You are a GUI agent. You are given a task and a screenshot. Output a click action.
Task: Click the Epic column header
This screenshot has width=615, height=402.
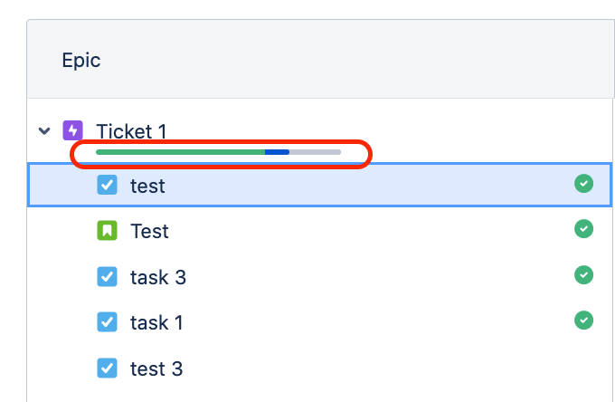tap(80, 61)
